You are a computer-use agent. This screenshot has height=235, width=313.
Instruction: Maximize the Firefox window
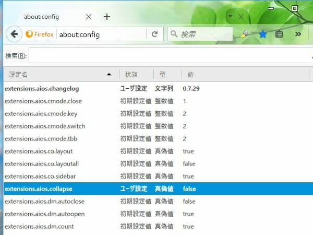(x=295, y=8)
